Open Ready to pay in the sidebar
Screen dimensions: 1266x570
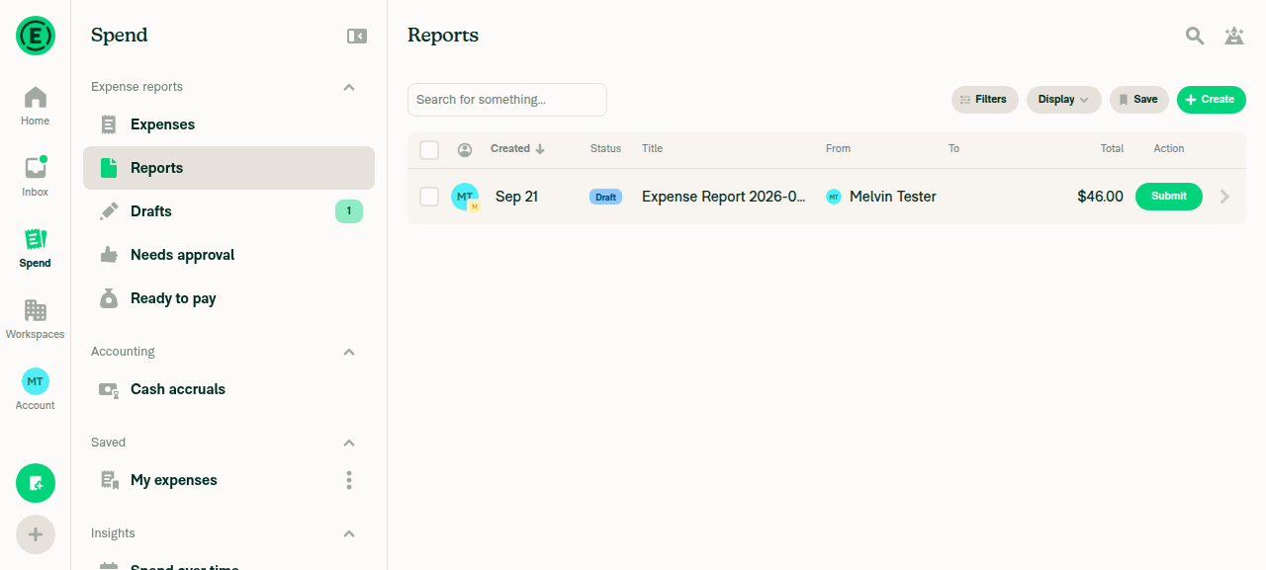228,298
